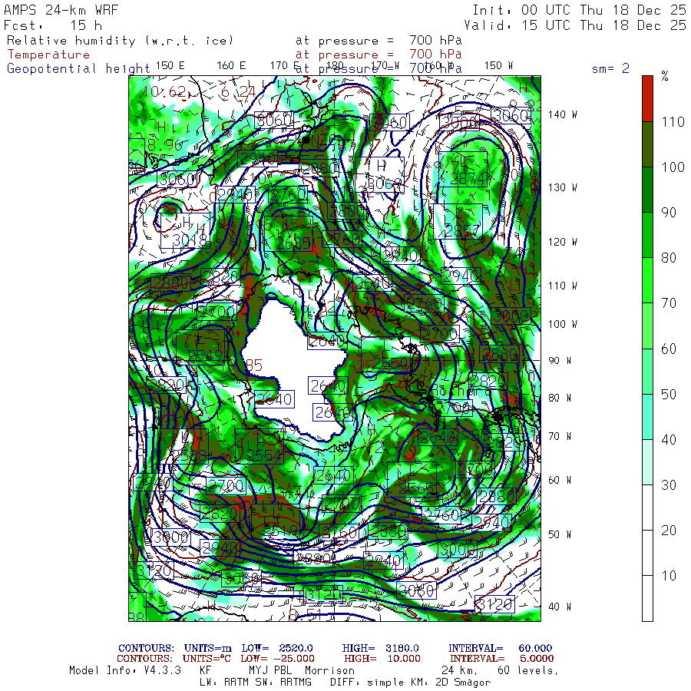Viewport: 691px width, 691px height.
Task: Click the '%' unit label above the color bar
Action: click(x=665, y=76)
